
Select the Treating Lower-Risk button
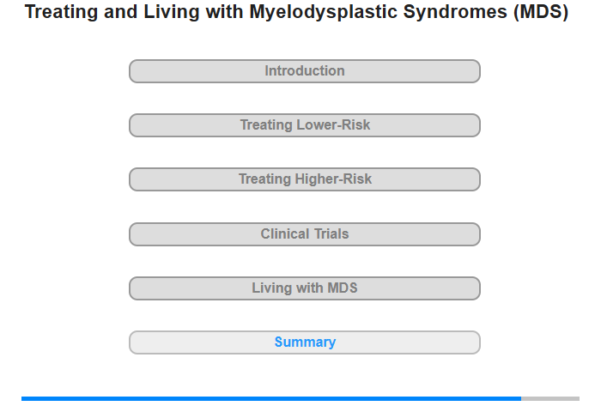coord(304,125)
